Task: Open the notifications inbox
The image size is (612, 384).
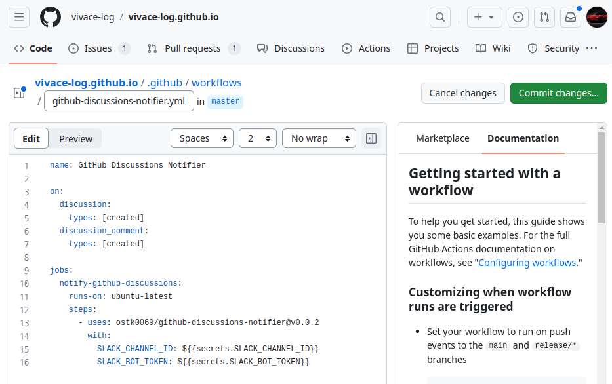Action: [571, 17]
